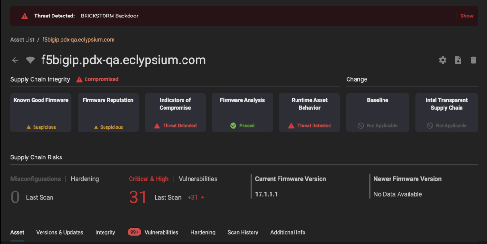Open the Vulnerabilities tab
487x244 pixels.
pos(161,232)
